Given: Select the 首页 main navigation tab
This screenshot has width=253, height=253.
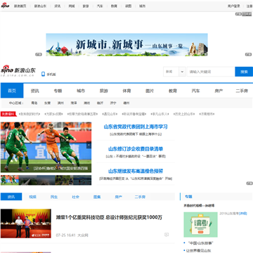Looking at the screenshot, I should 12,91.
